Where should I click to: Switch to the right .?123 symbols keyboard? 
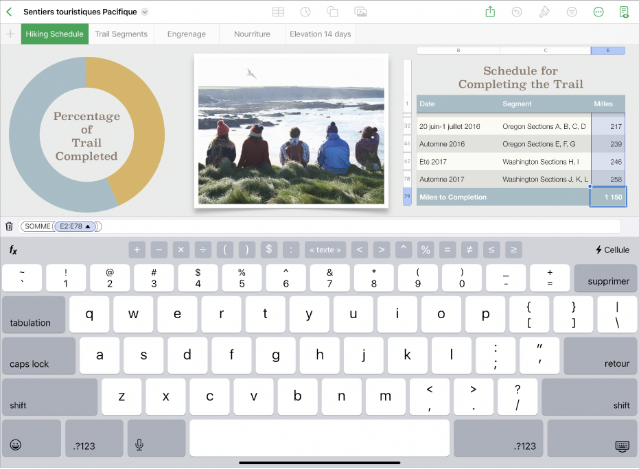point(498,438)
